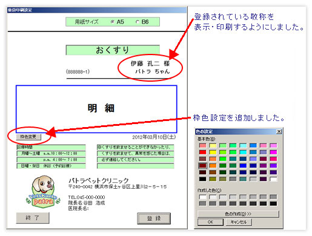Click the キャンセル button in color dialog
Image resolution: width=312 pixels, height=236 pixels.
[x=239, y=222]
